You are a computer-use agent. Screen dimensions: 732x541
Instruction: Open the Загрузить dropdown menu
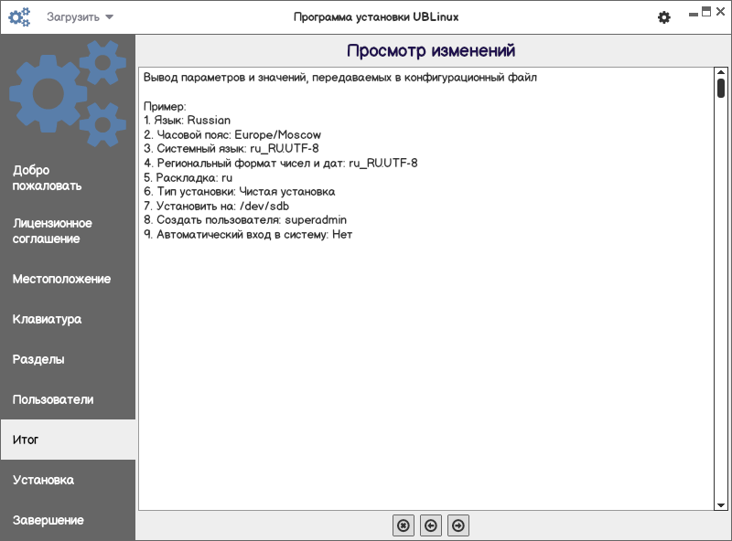coord(80,17)
